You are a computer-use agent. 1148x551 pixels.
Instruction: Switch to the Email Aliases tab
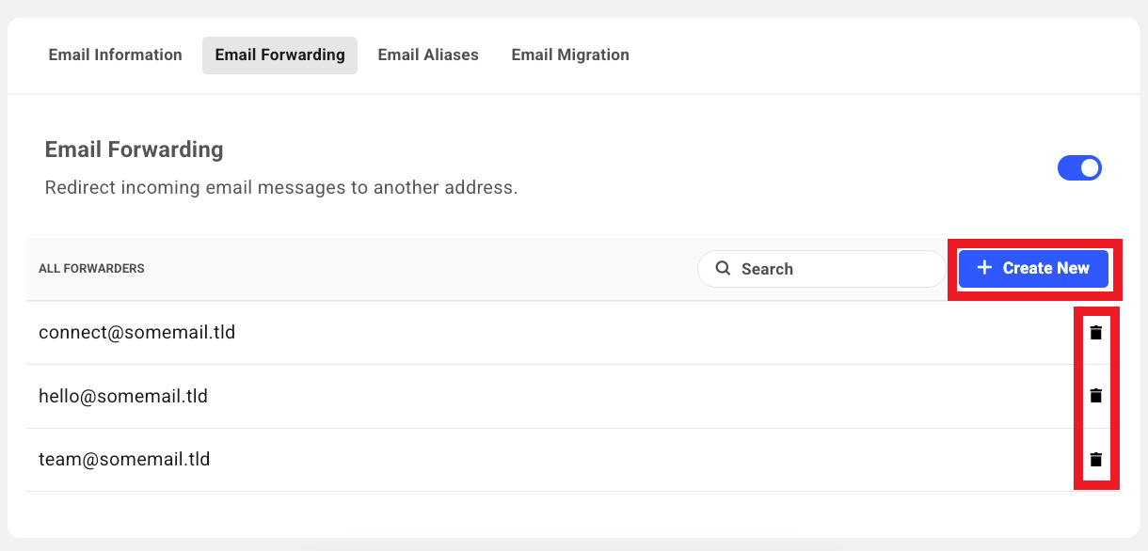[x=428, y=55]
